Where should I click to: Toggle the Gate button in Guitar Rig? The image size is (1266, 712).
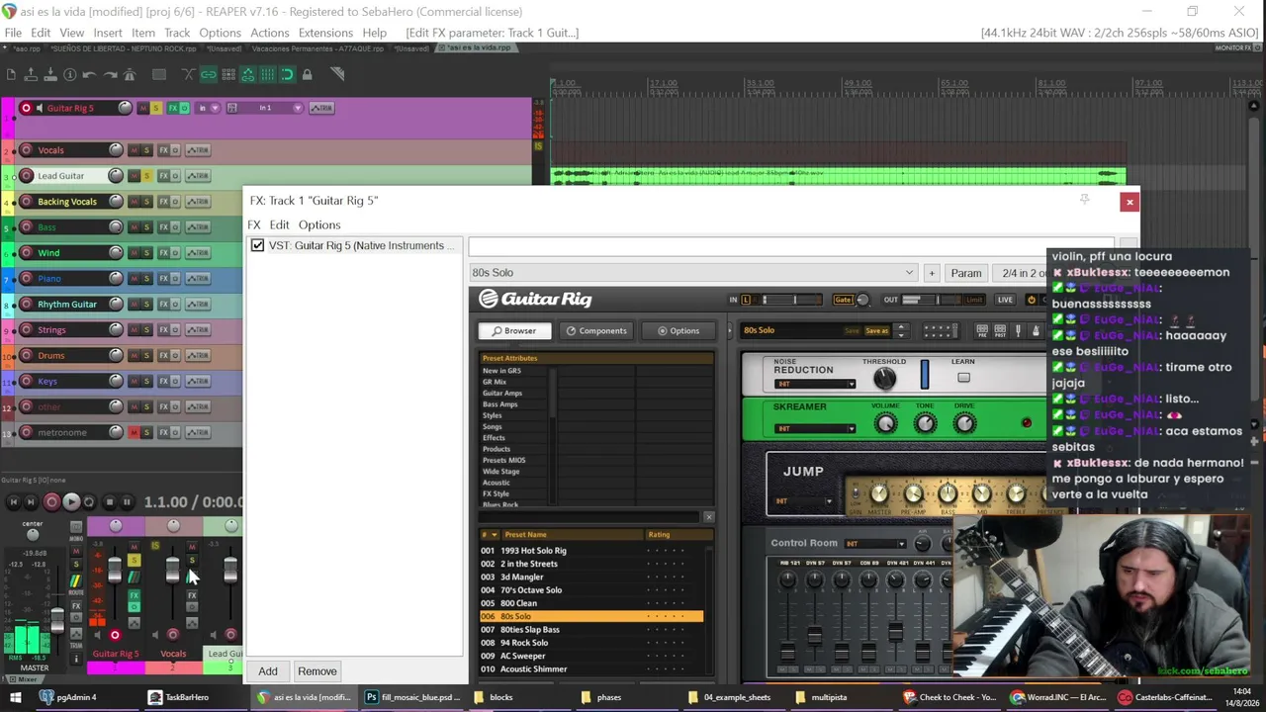click(843, 300)
